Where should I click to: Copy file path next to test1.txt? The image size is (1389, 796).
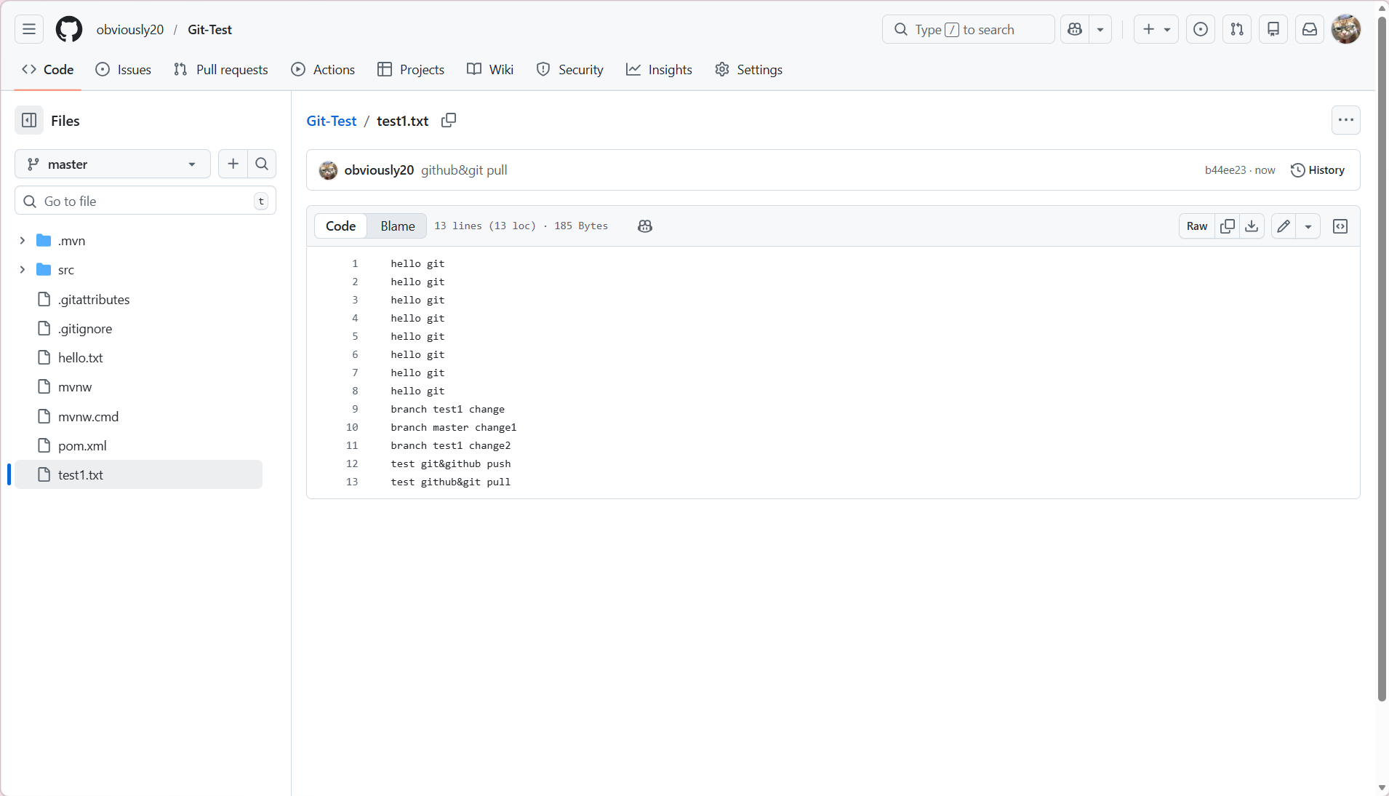(449, 120)
